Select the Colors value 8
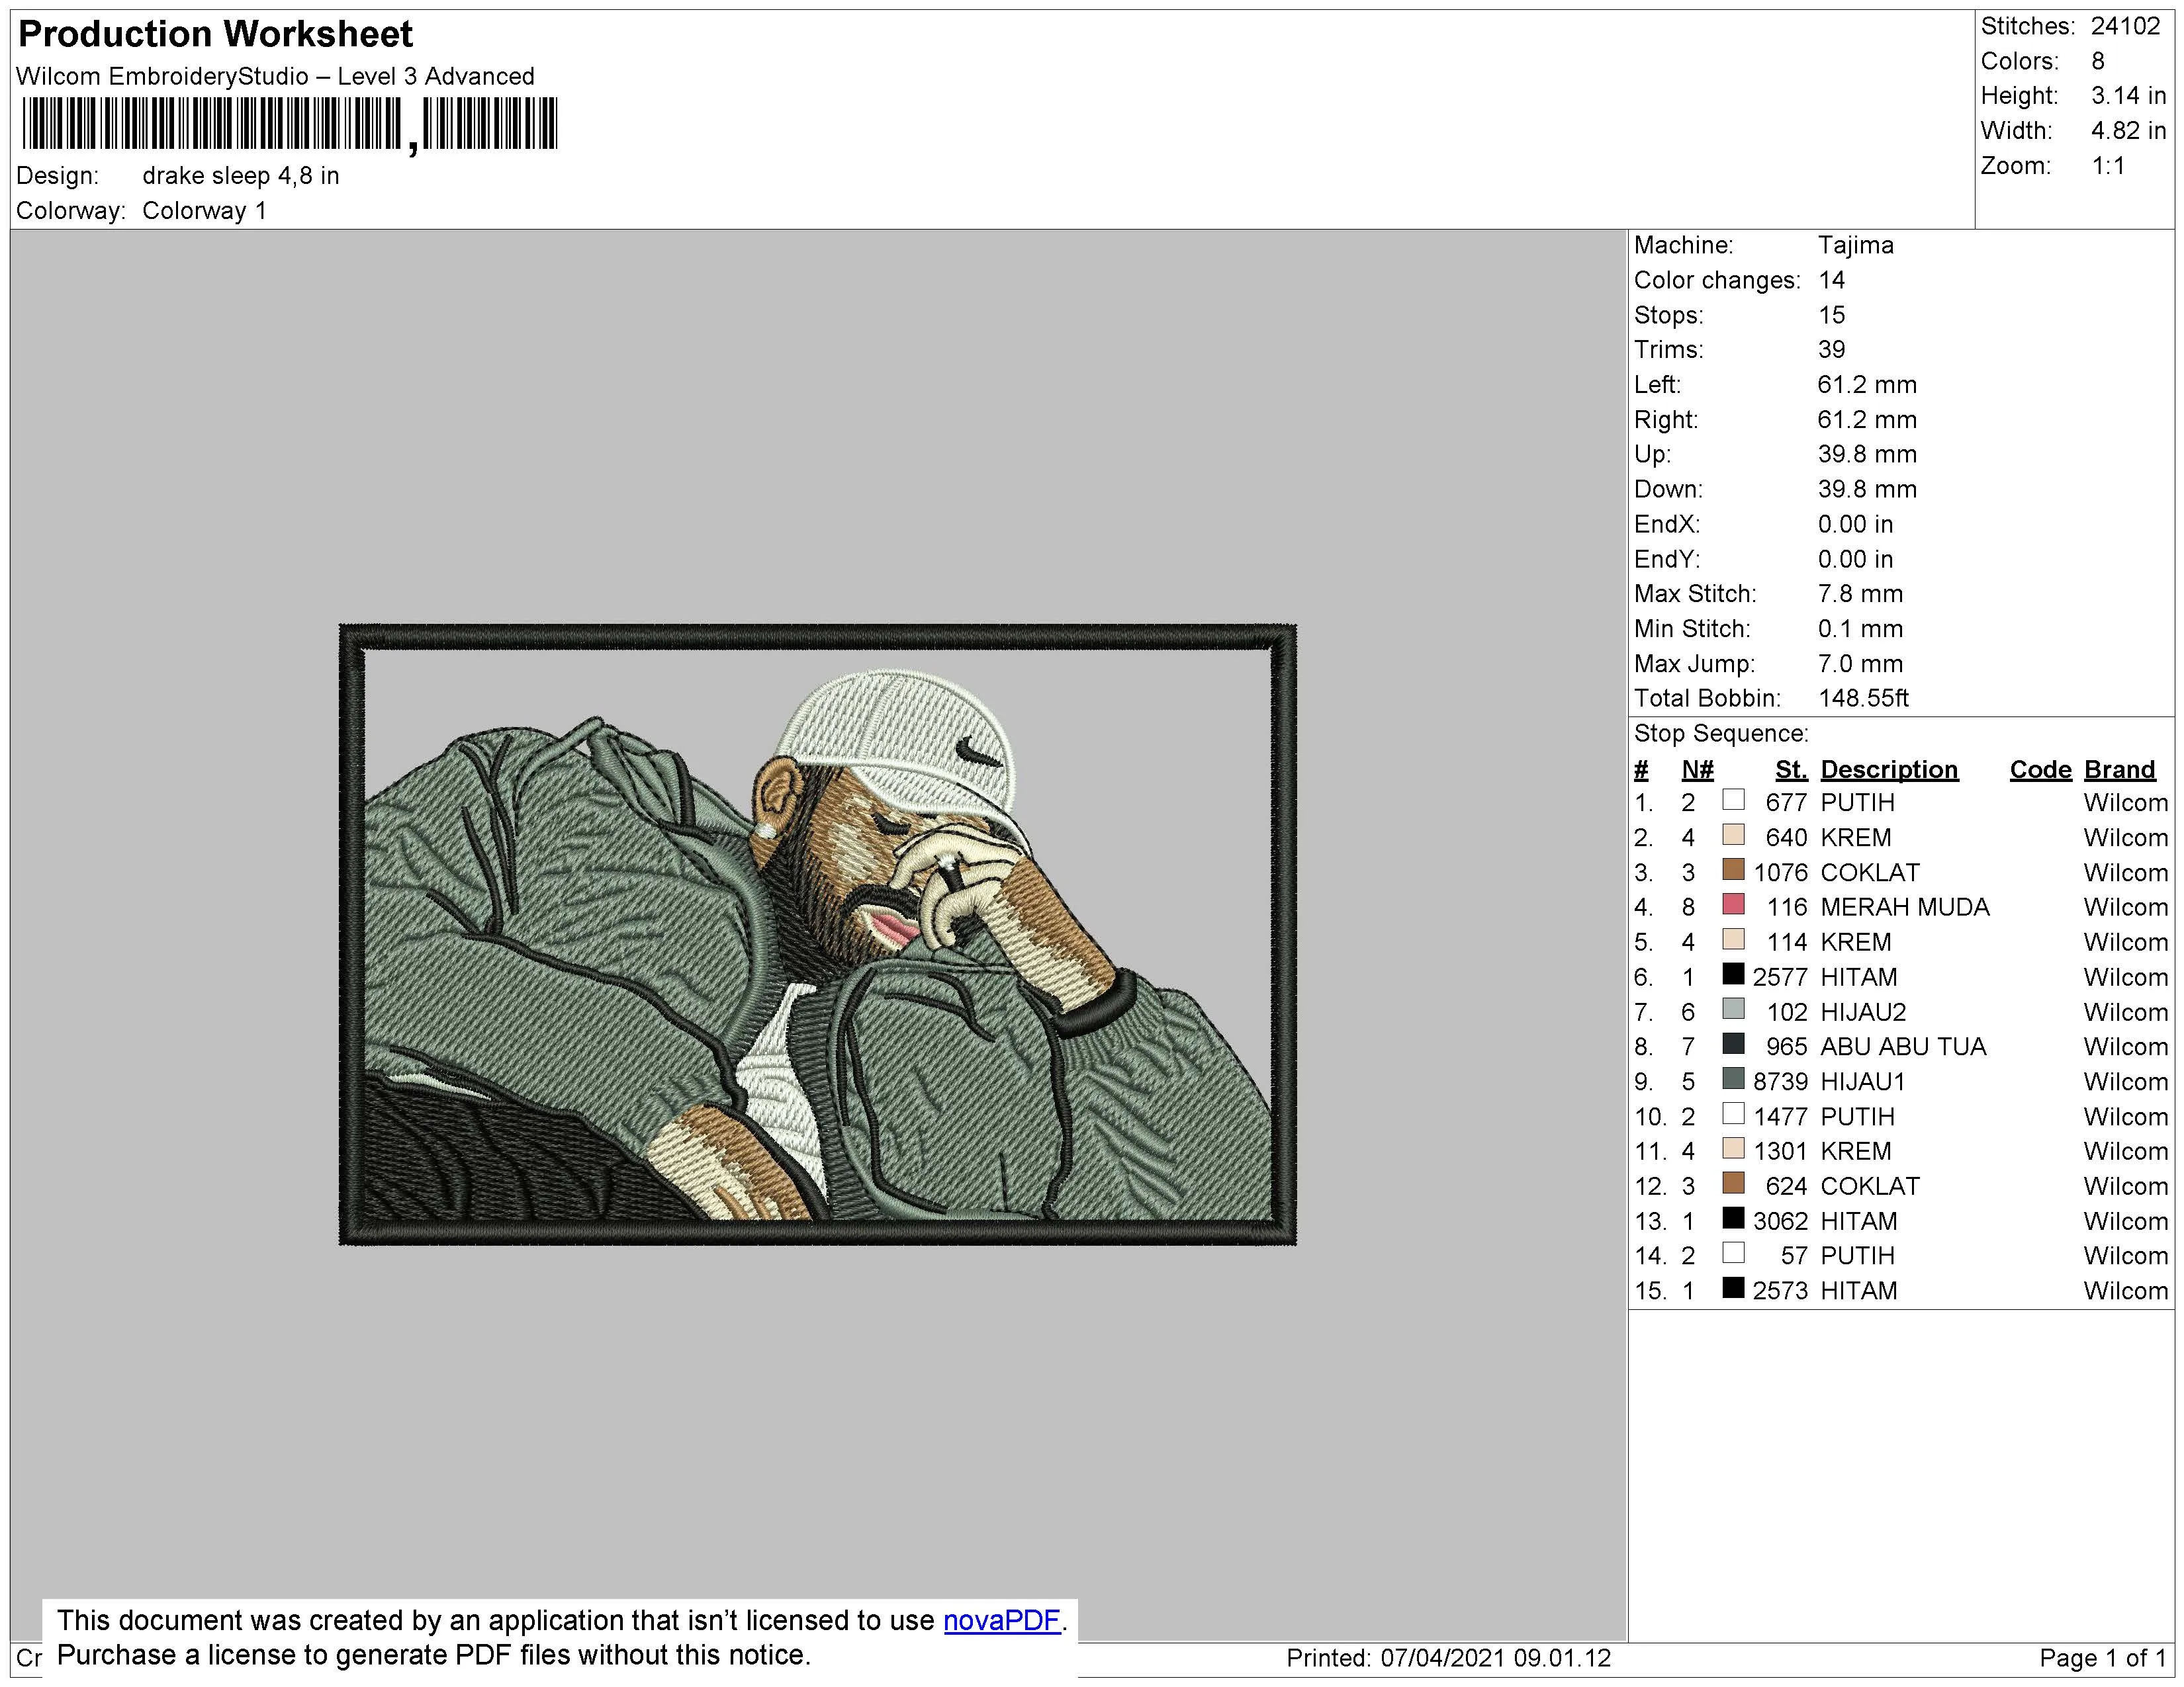 click(x=2098, y=61)
